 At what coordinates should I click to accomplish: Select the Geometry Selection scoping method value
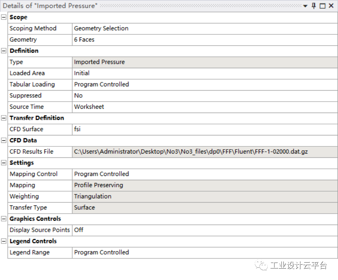tap(205, 28)
